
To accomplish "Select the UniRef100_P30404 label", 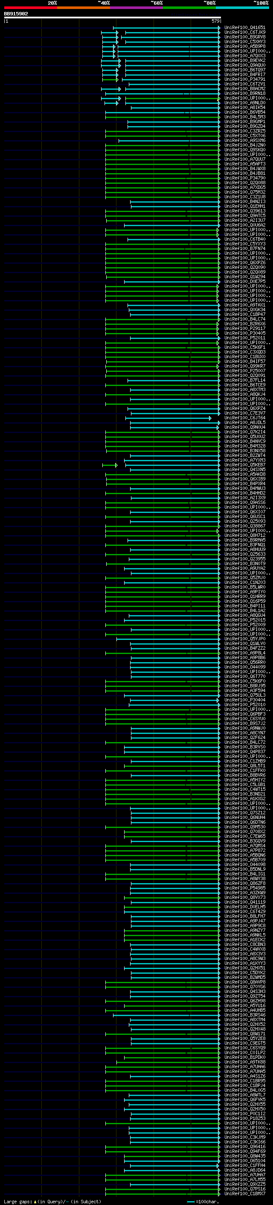I will click(244, 700).
